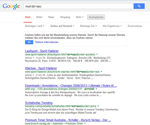
Task: Open the Maps tab
Action: (x=51, y=17)
